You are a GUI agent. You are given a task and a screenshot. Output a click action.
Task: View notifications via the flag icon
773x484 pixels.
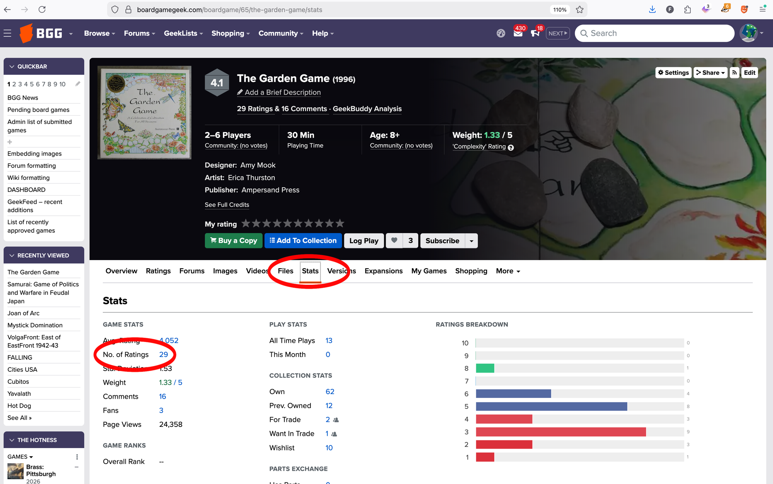[536, 34]
